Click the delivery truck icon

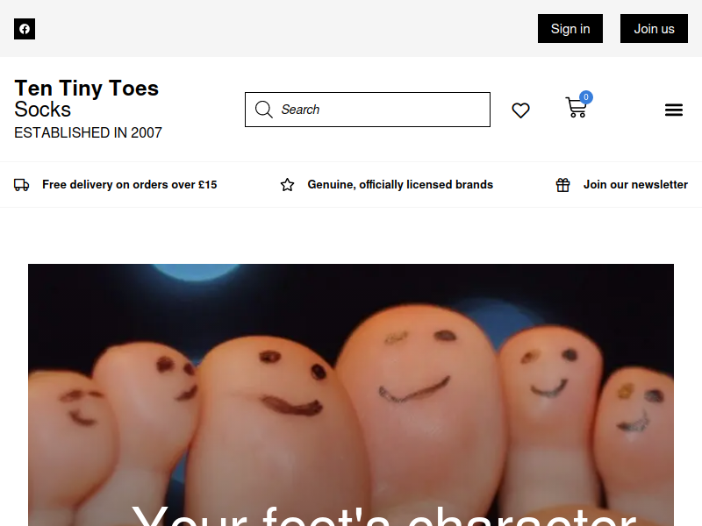click(x=21, y=185)
